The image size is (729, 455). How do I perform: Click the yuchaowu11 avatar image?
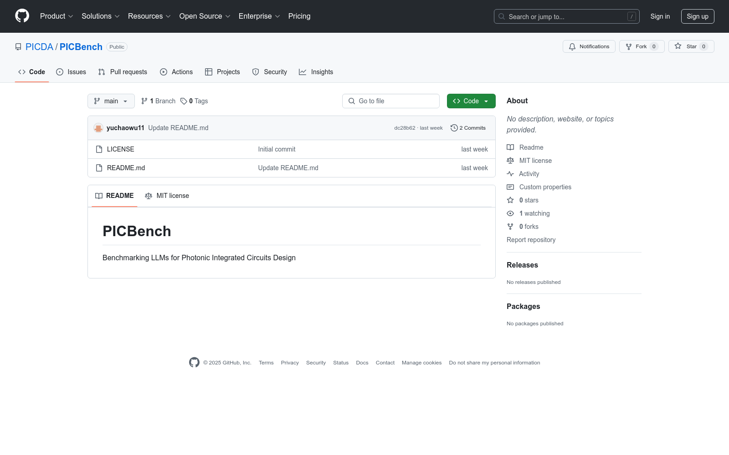tap(98, 128)
